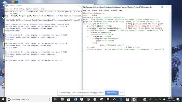Launch Google Chrome from the taskbar

coord(88,99)
